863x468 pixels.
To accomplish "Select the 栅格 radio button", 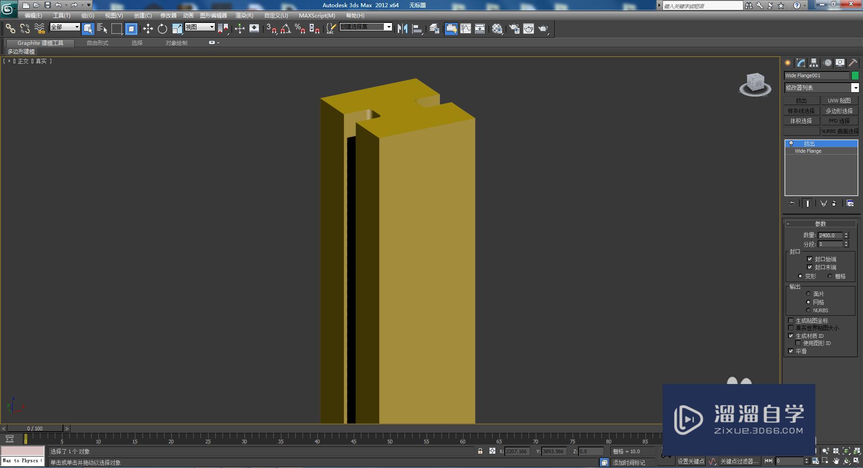I will [x=830, y=276].
